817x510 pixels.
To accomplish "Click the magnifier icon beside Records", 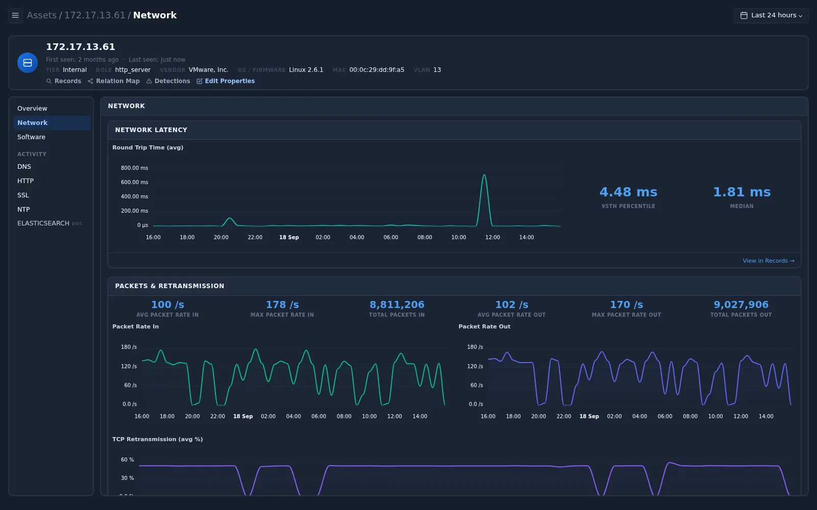I will click(x=49, y=81).
